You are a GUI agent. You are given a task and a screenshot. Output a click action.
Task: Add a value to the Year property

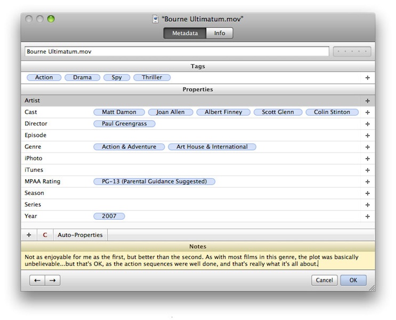coord(367,217)
